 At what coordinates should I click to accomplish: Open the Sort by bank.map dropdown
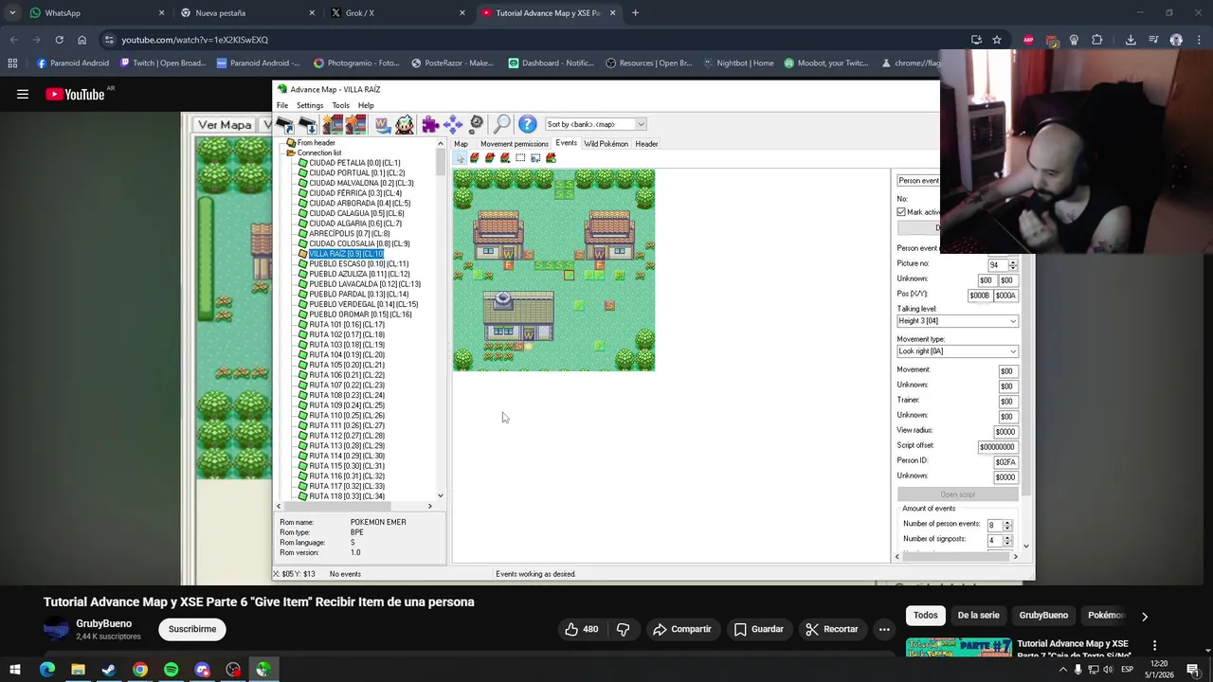595,124
